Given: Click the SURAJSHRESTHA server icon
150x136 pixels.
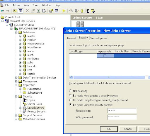Looking at the screenshot, I should [16, 29].
